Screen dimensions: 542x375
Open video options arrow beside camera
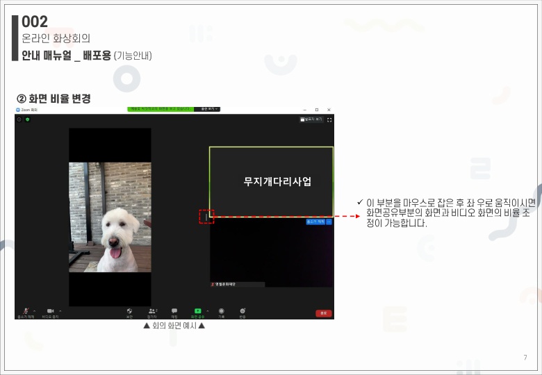pyautogui.click(x=60, y=310)
